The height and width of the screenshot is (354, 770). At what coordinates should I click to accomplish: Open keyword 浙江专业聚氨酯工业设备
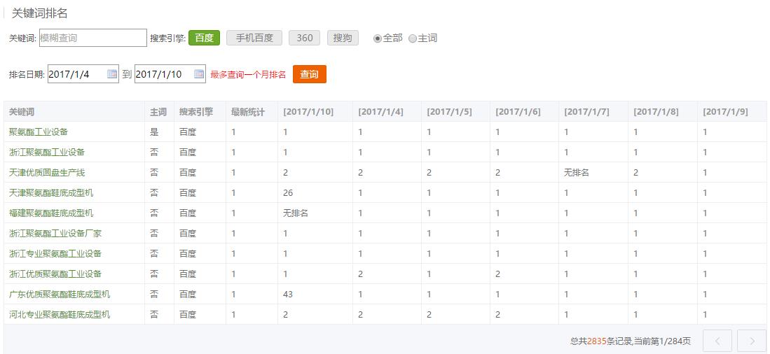(55, 253)
